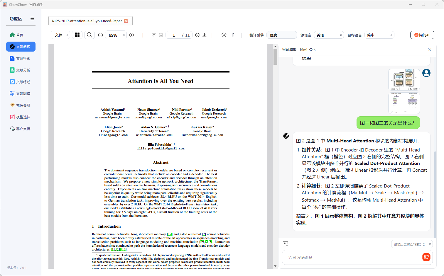Click the add image icon in chat
Image resolution: width=444 pixels, height=276 pixels.
click(285, 244)
